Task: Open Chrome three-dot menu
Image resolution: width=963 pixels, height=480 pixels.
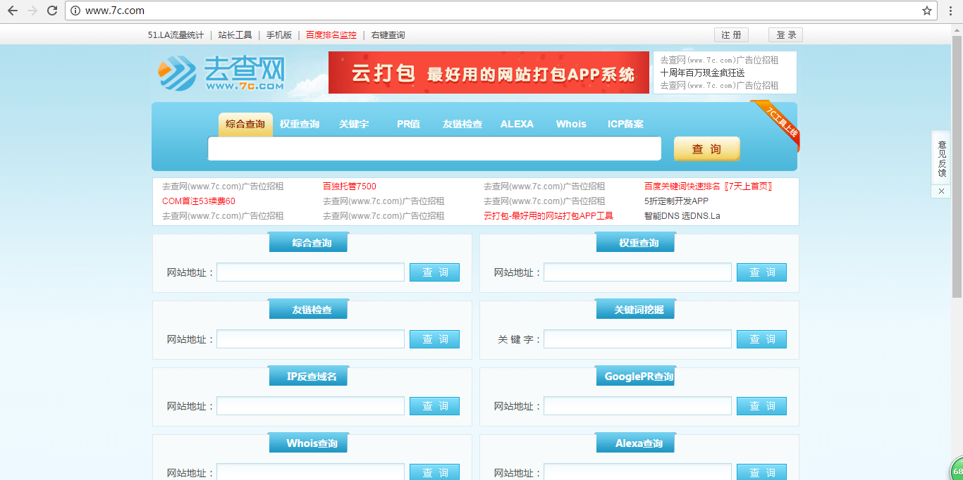Action: coord(950,11)
